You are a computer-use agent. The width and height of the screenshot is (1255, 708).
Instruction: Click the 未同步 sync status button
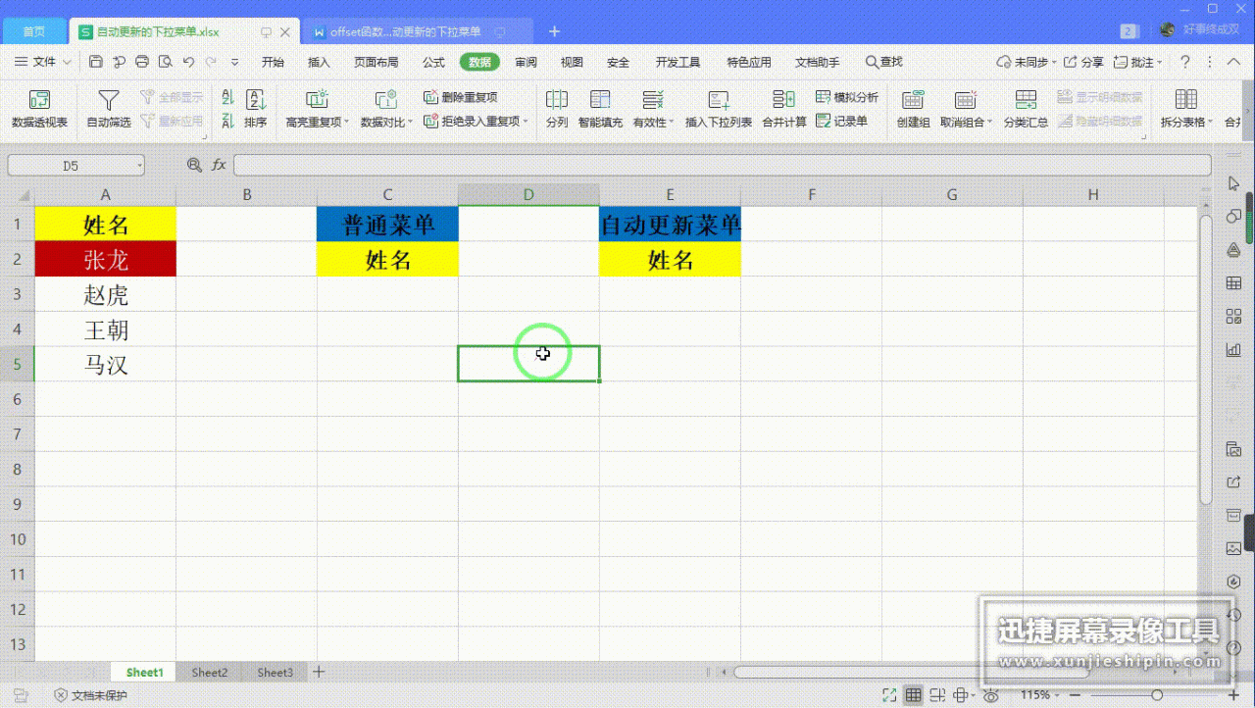click(x=1026, y=62)
